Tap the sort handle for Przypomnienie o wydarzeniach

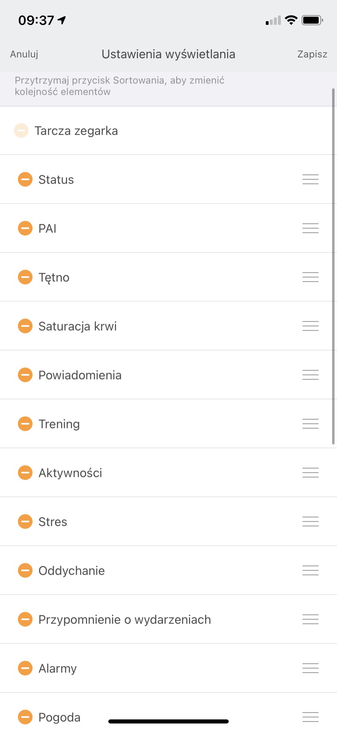(311, 619)
